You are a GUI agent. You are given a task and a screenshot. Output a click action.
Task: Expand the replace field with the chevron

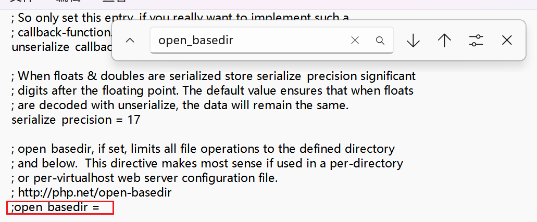click(x=130, y=41)
